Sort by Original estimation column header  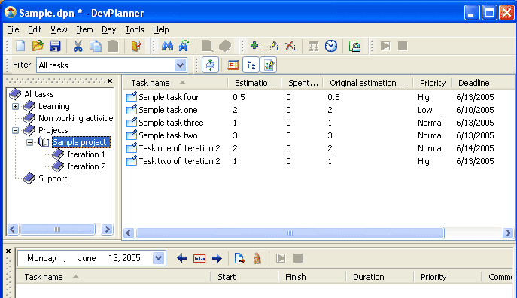(x=368, y=83)
